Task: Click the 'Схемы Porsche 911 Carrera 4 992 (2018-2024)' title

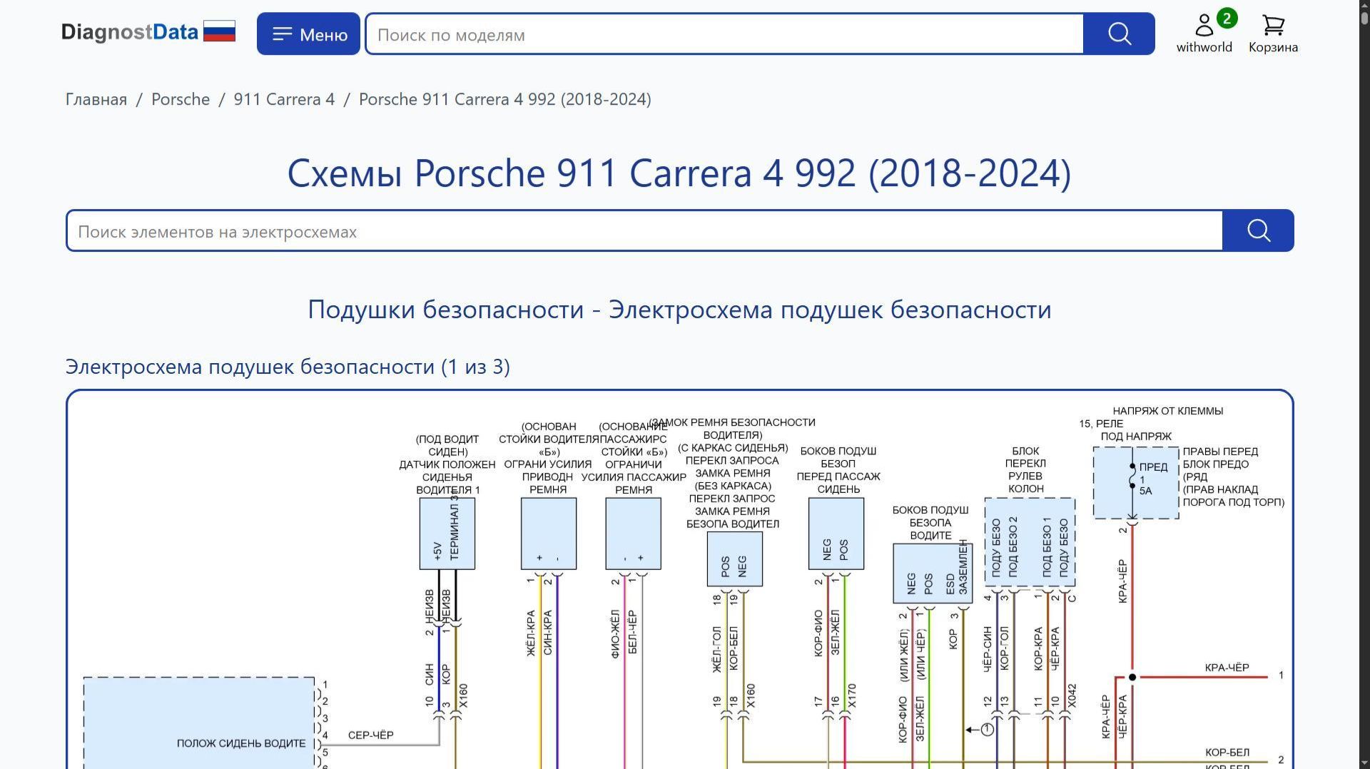Action: (679, 173)
